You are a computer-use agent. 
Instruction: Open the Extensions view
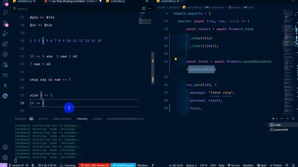tap(5, 44)
